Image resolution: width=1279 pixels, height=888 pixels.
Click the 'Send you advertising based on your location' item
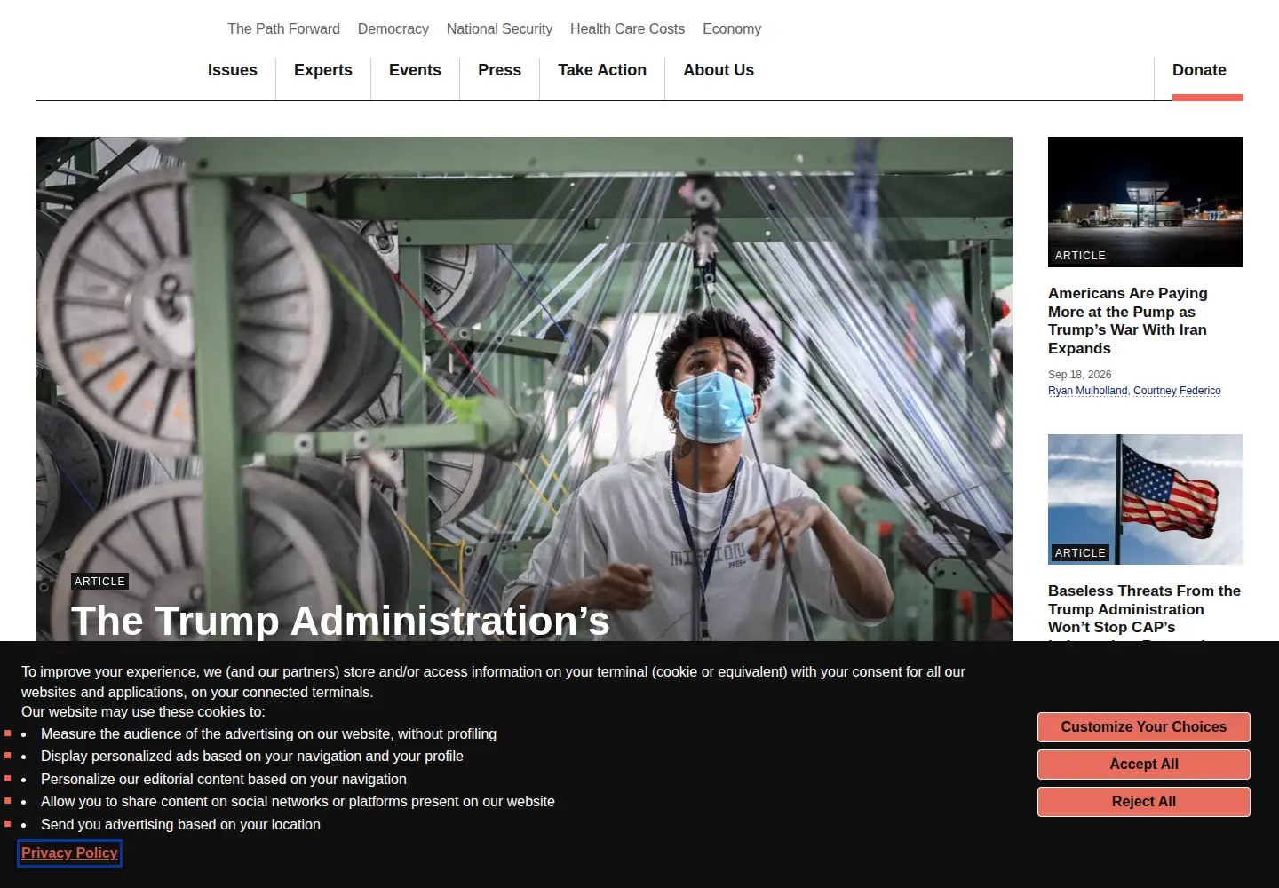point(180,825)
